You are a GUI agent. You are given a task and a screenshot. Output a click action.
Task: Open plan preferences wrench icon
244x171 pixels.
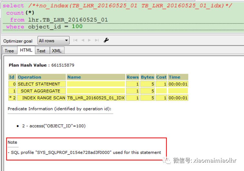[x=106, y=40]
